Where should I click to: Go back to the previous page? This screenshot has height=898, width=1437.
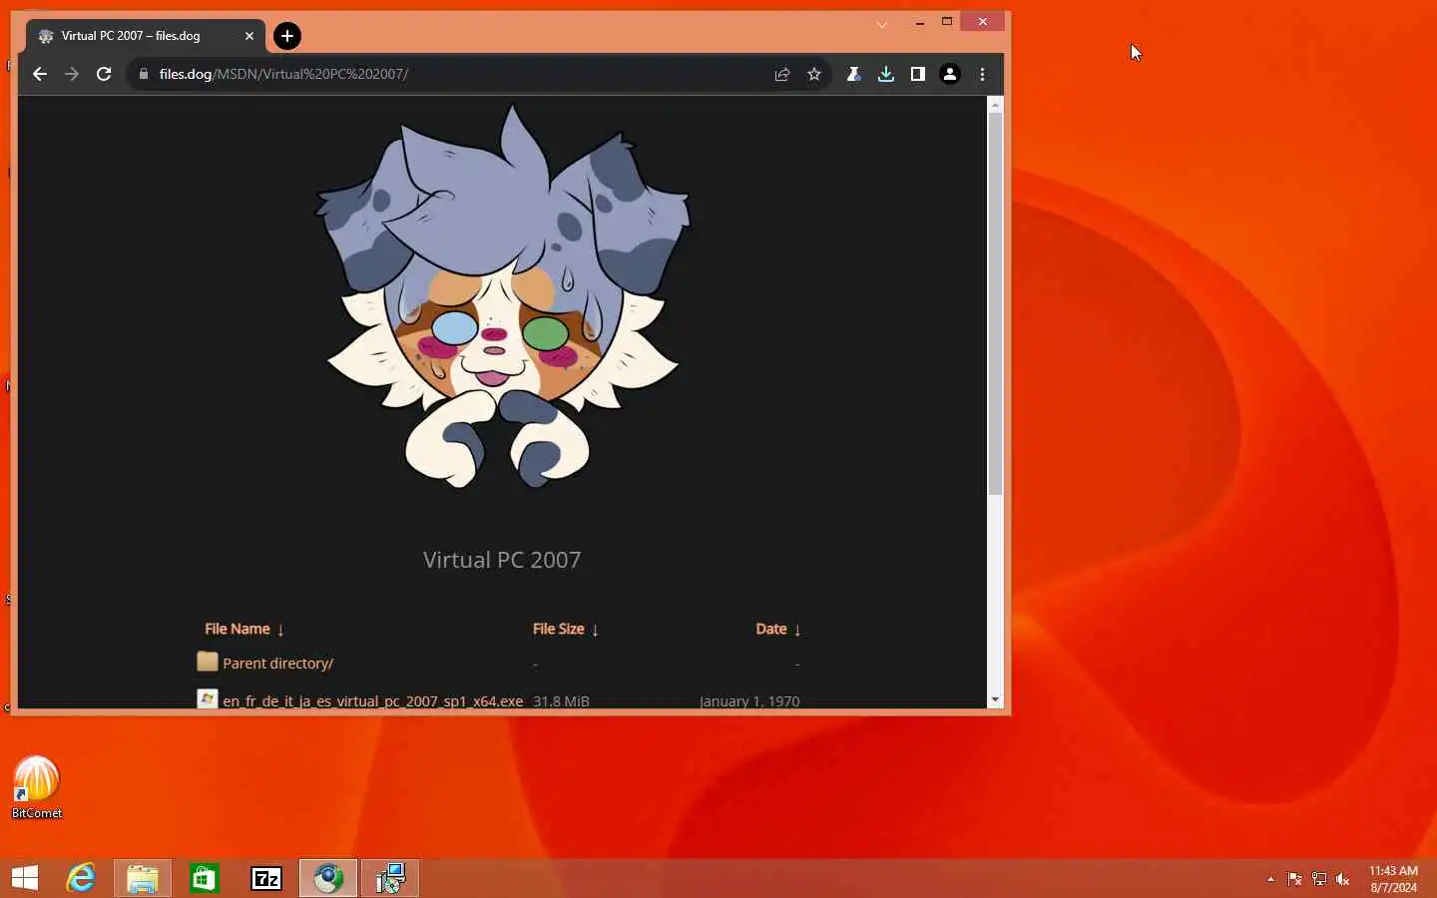[40, 74]
